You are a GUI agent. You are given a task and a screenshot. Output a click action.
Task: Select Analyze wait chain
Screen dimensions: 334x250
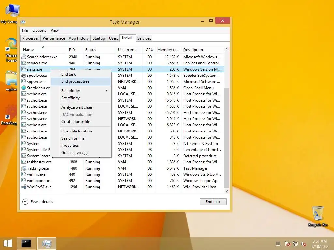tap(81, 107)
